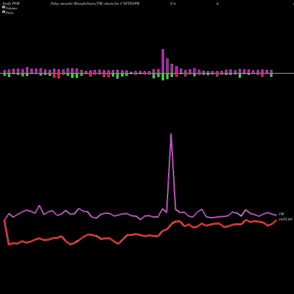This screenshot has height=294, width=294.
Task: Click the 1M volume value label
Action: (281, 214)
